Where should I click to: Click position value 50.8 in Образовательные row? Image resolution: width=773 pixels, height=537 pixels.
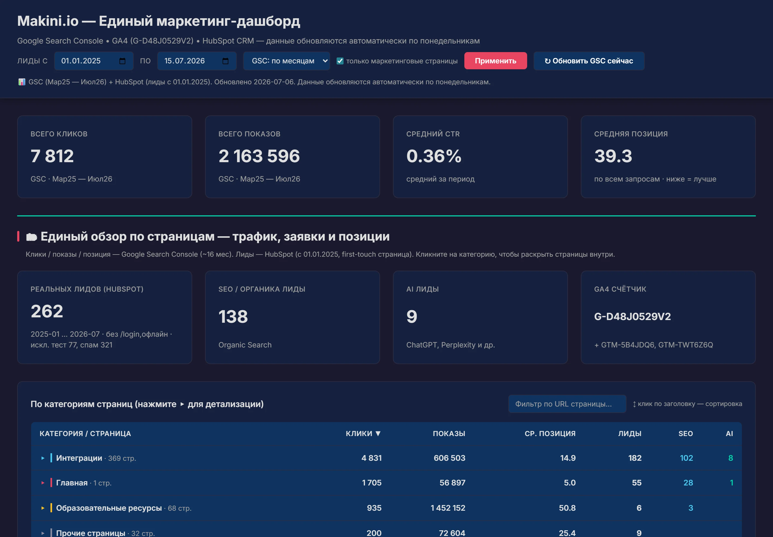567,508
